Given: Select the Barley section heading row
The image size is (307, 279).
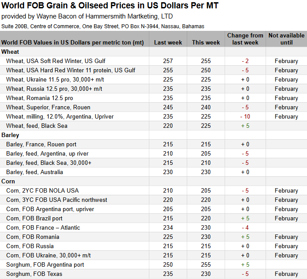Looking at the screenshot, I should pyautogui.click(x=11, y=135).
